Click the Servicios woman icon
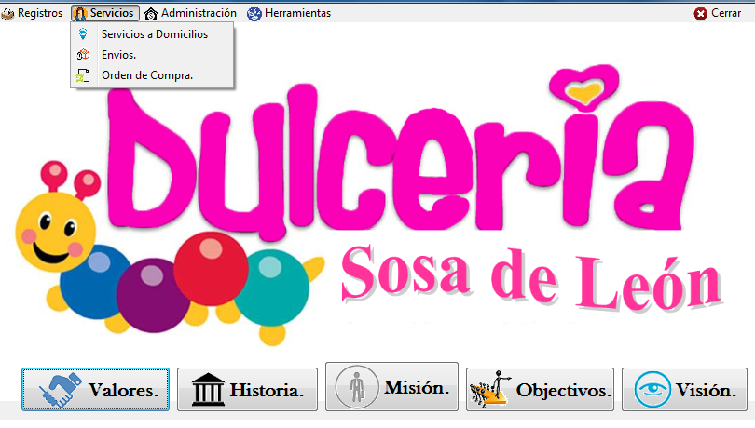Viewport: 755px width, 428px height. 79,13
